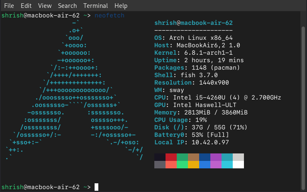This screenshot has width=307, height=192.
Task: Click the red swatch in the top palette row
Action: point(171,157)
